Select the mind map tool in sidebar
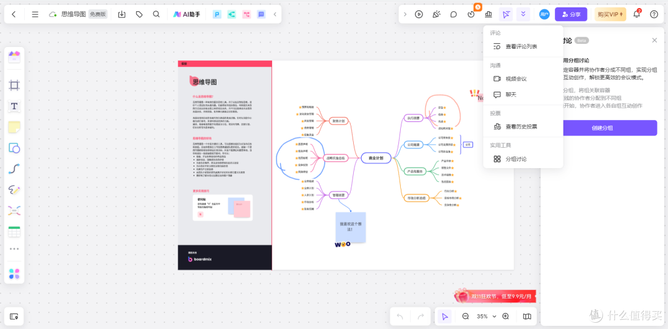 (x=14, y=210)
